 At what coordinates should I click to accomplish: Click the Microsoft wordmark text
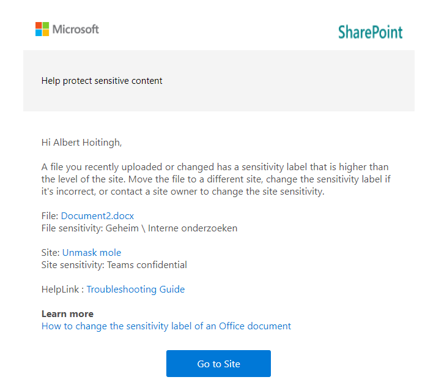coord(76,29)
